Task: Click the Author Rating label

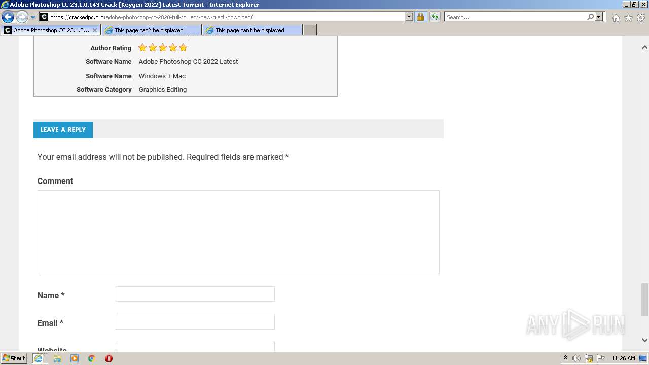Action: 111,48
